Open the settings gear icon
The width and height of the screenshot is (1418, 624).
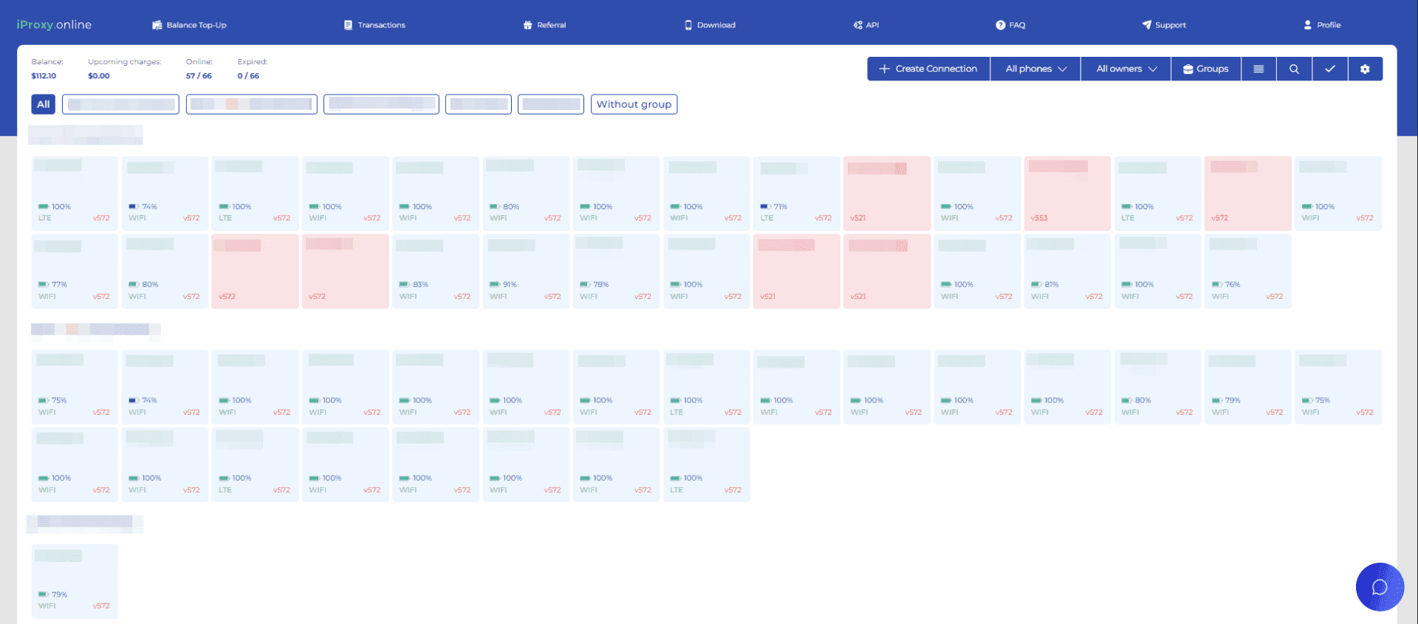[x=1365, y=69]
